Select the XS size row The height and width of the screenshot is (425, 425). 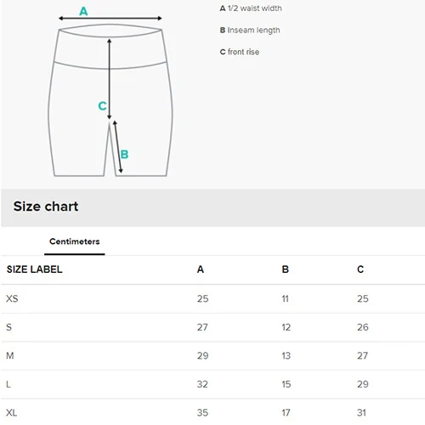[212, 299]
